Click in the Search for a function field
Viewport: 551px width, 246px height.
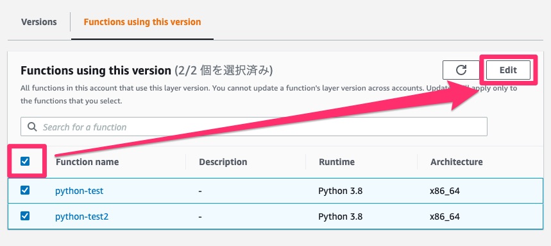coord(254,127)
